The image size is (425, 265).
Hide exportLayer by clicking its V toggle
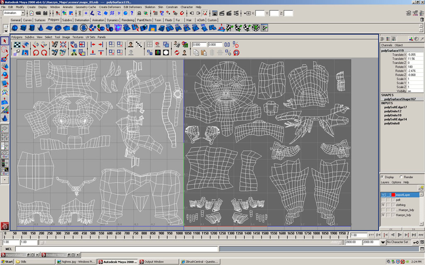coord(383,194)
